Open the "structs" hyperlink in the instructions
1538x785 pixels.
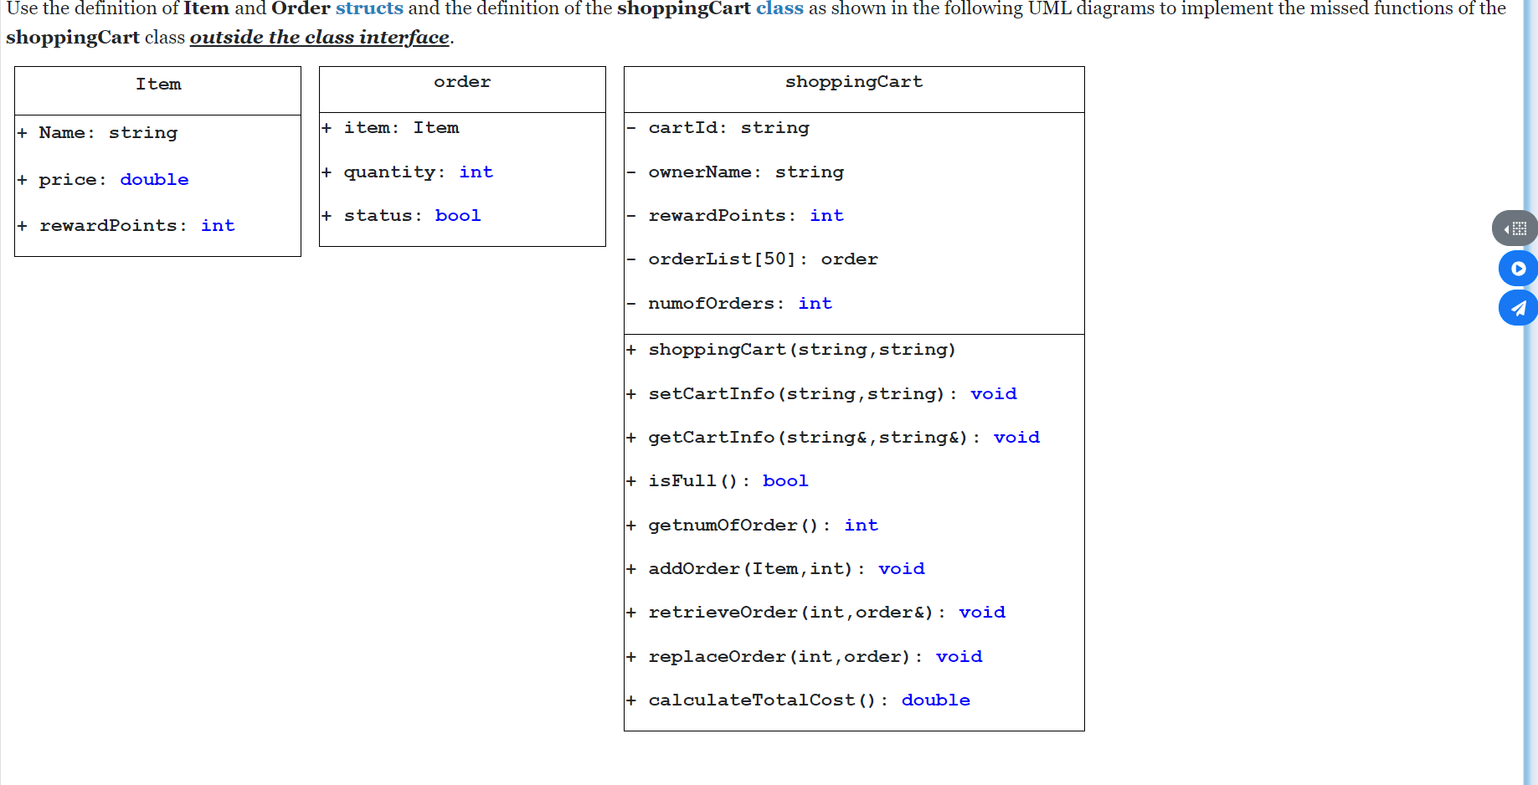368,9
